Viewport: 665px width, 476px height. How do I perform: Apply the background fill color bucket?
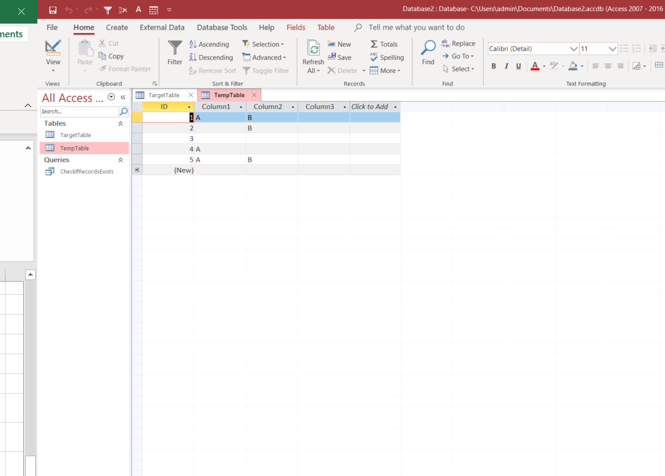[x=573, y=66]
